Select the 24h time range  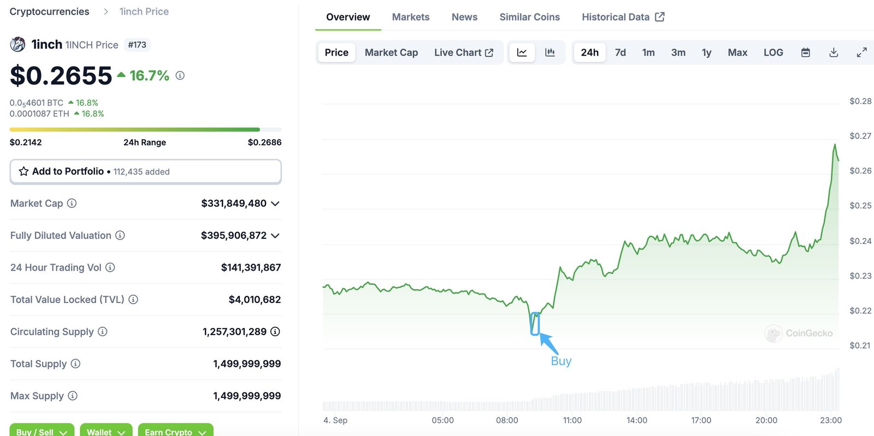click(x=589, y=52)
